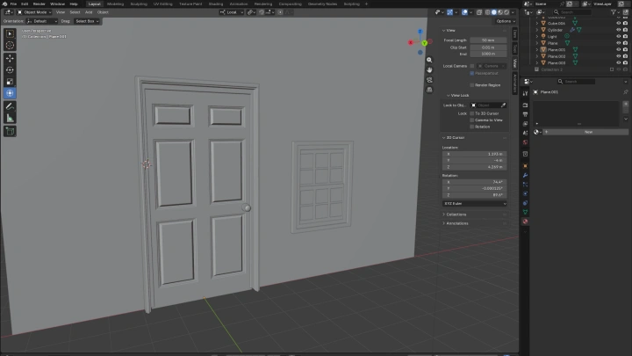The width and height of the screenshot is (632, 356).
Task: Choose the Measure tool
Action: point(10,118)
